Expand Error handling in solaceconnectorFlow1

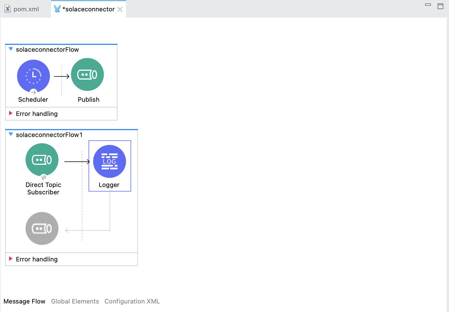click(11, 259)
